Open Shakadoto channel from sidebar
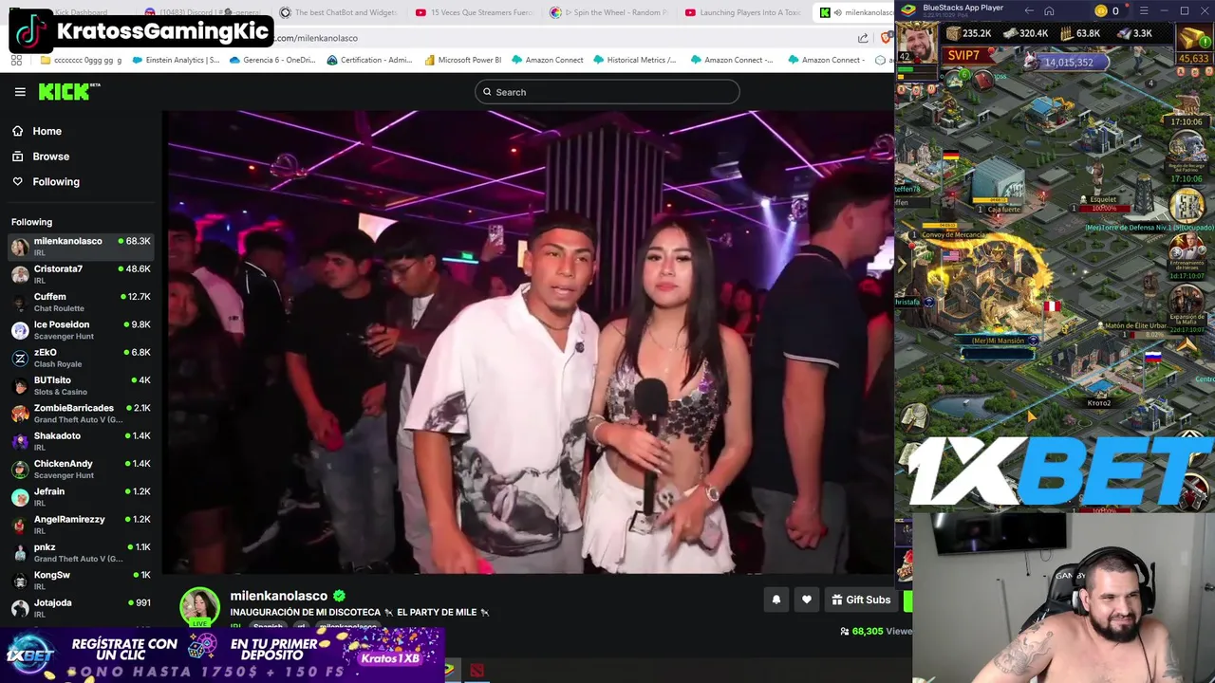Screen dimensions: 1215x683 (x=81, y=441)
